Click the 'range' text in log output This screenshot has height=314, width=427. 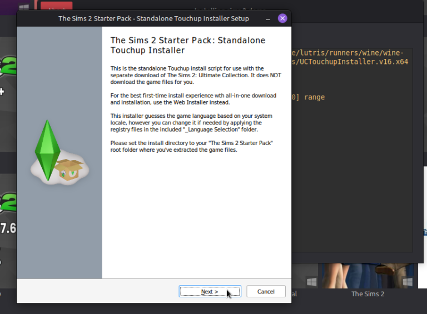(314, 97)
